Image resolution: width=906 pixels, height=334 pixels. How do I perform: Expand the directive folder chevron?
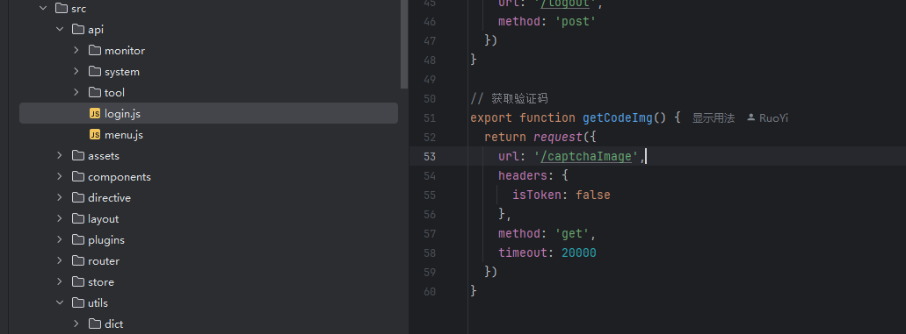tap(60, 198)
